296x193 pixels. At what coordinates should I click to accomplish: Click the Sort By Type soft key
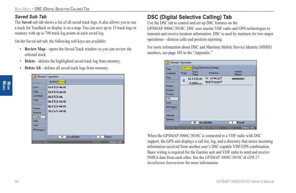174,128
